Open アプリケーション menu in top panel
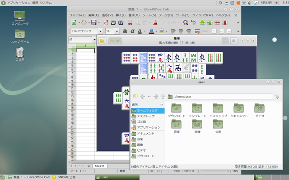The image size is (289, 180). pyautogui.click(x=19, y=3)
